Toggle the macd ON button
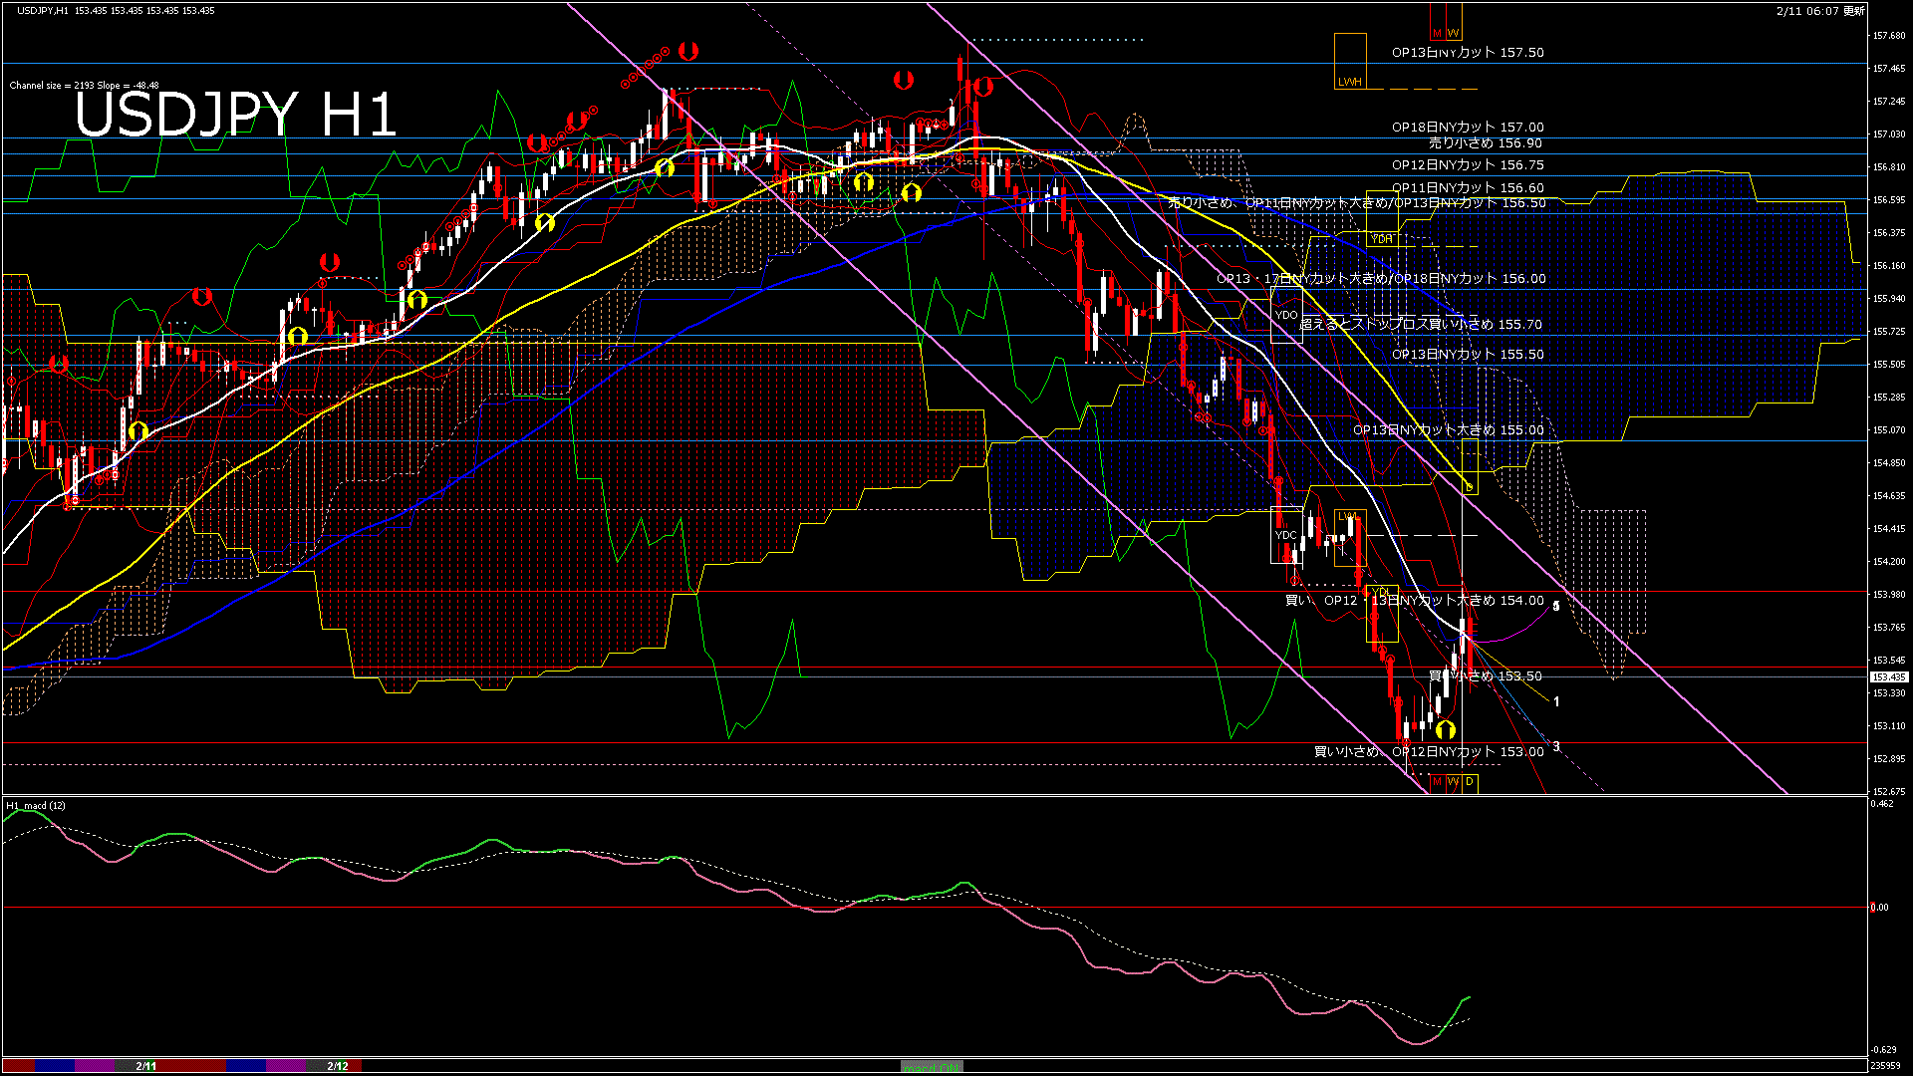This screenshot has width=1913, height=1076. (x=932, y=1067)
